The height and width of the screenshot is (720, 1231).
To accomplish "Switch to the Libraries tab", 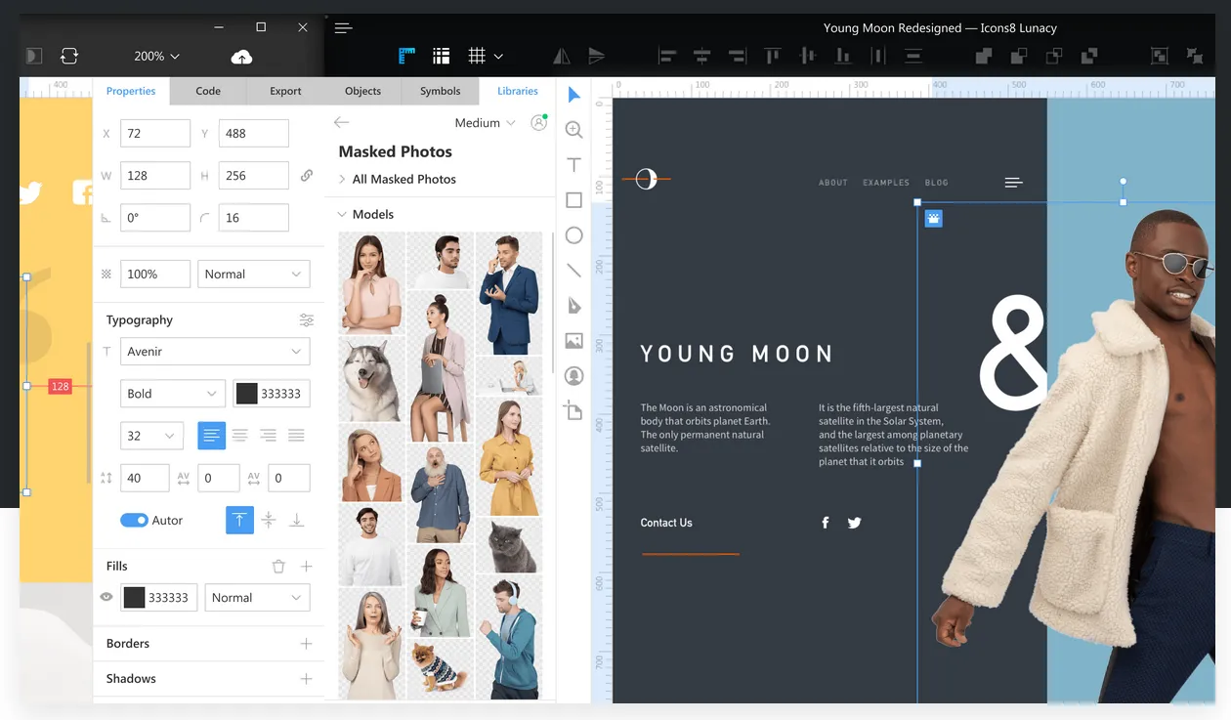I will click(518, 91).
